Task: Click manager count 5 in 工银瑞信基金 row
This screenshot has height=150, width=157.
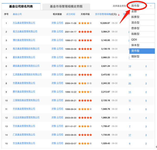Action: pos(146,101)
